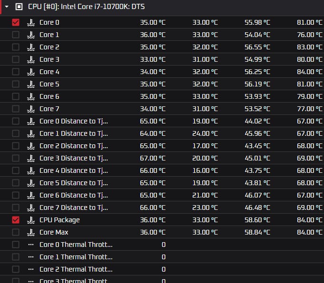Click the temperature icon for Core 2

point(31,47)
